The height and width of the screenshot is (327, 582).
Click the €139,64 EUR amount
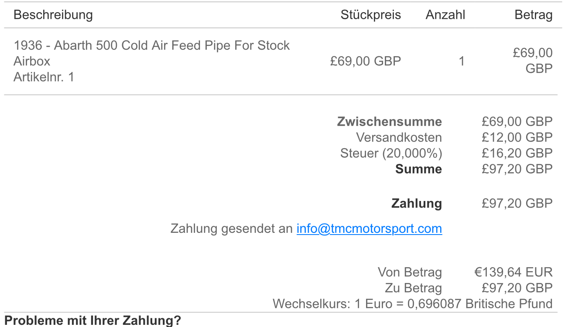[513, 272]
